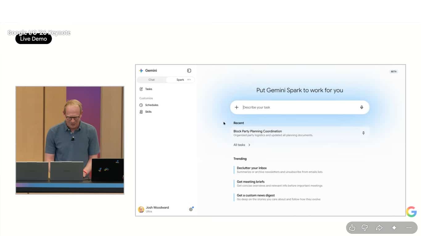Open settings gear near account name

coord(191,209)
